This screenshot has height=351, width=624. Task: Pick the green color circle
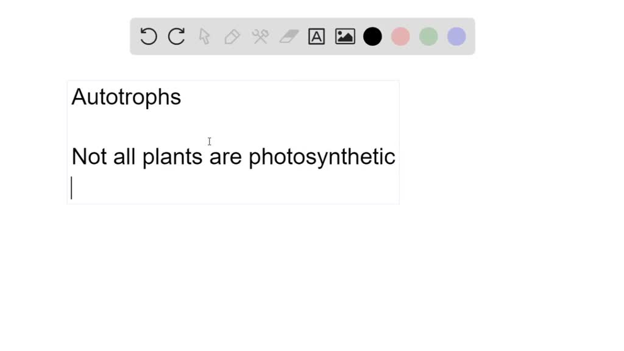428,37
